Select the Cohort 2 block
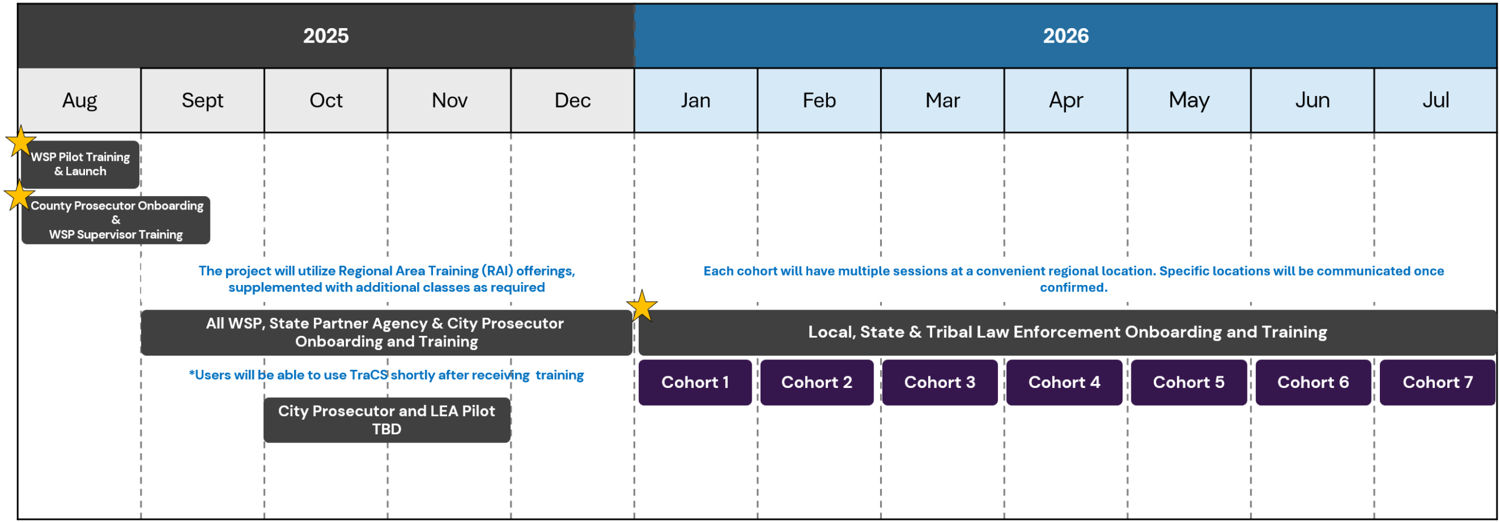The height and width of the screenshot is (522, 1500). click(816, 382)
